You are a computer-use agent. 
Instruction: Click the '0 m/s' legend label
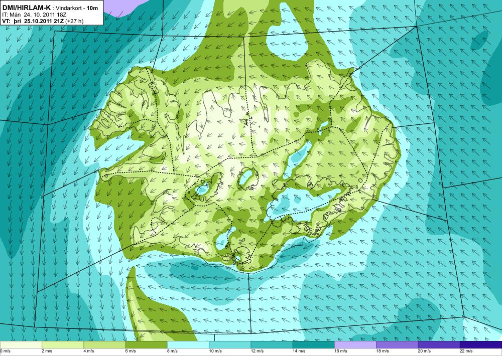(x=5, y=351)
